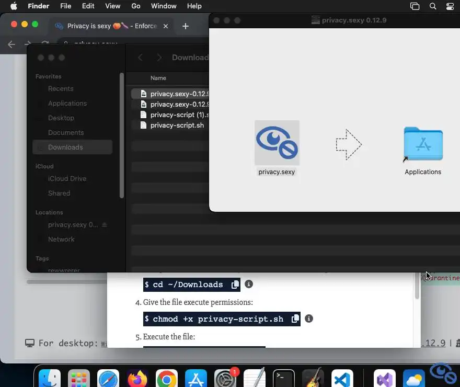Select Desktop in Finder sidebar
This screenshot has width=460, height=387.
pos(73,118)
